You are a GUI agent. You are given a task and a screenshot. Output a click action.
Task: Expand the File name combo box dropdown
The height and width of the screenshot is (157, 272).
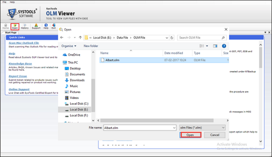click(x=174, y=128)
